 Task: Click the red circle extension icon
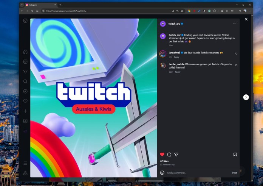[x=194, y=11]
